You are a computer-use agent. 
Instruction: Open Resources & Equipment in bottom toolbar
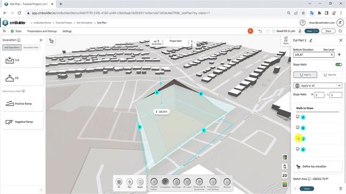pyautogui.click(x=199, y=184)
